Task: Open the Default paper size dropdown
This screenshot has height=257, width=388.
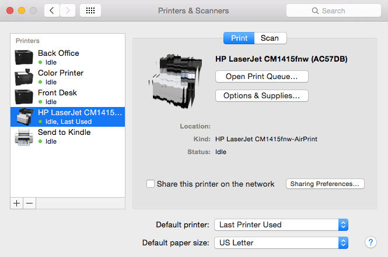Action: click(x=281, y=242)
